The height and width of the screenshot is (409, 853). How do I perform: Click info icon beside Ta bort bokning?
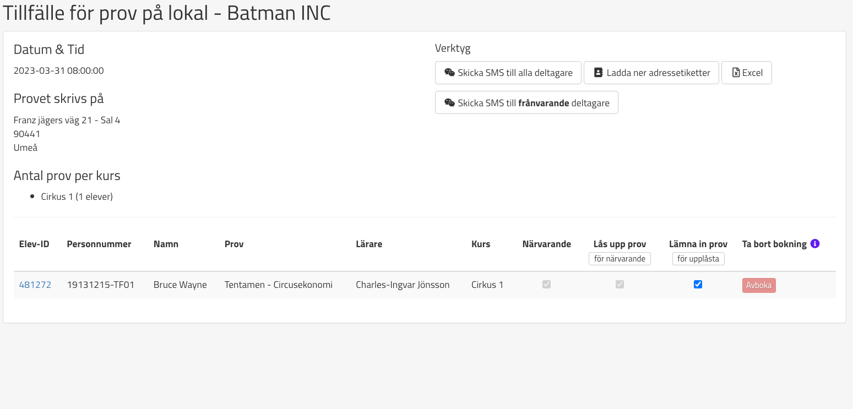(815, 243)
